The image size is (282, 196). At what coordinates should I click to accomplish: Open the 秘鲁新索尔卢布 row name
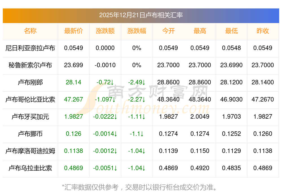pyautogui.click(x=30, y=65)
